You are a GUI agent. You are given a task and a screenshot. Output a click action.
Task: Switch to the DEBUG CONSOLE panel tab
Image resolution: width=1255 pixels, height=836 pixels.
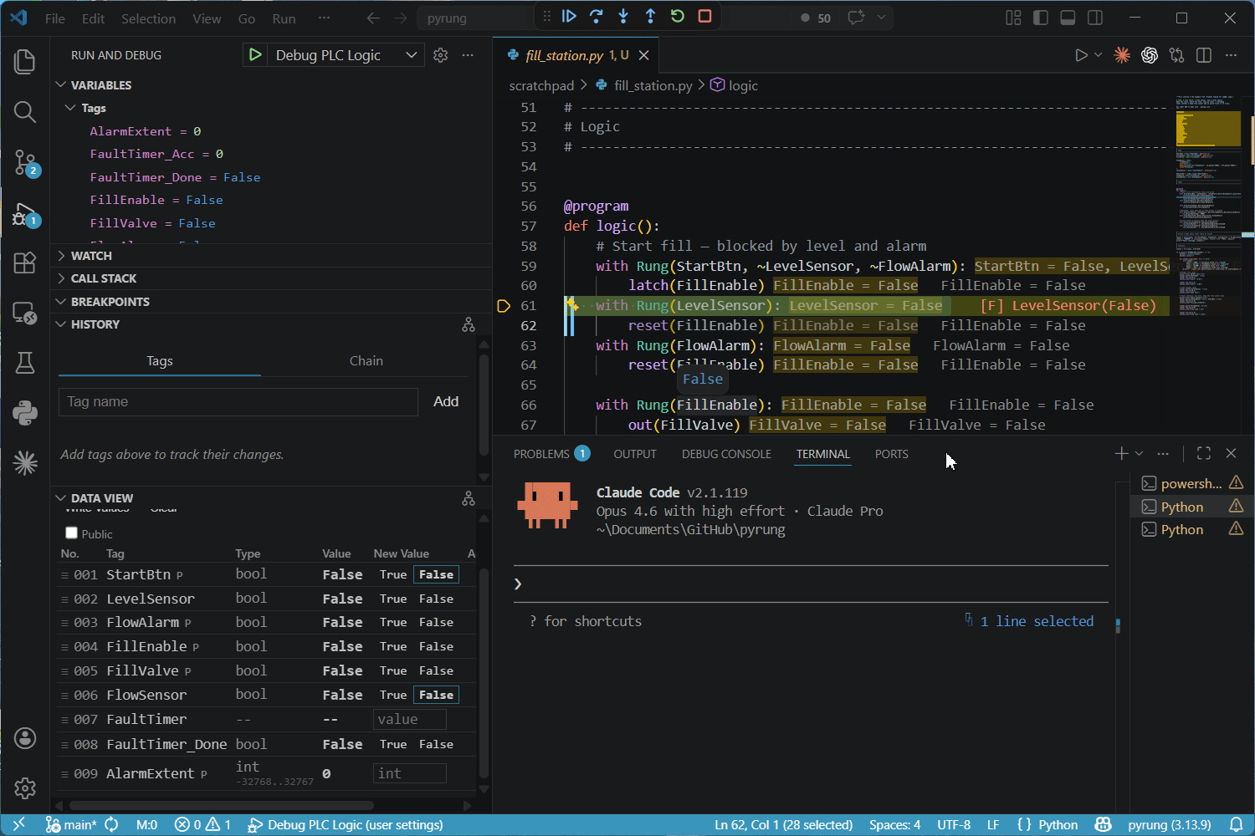pyautogui.click(x=726, y=454)
